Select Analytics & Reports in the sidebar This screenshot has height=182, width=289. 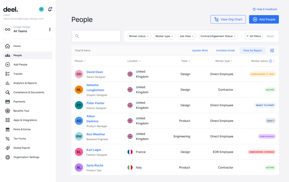click(25, 83)
